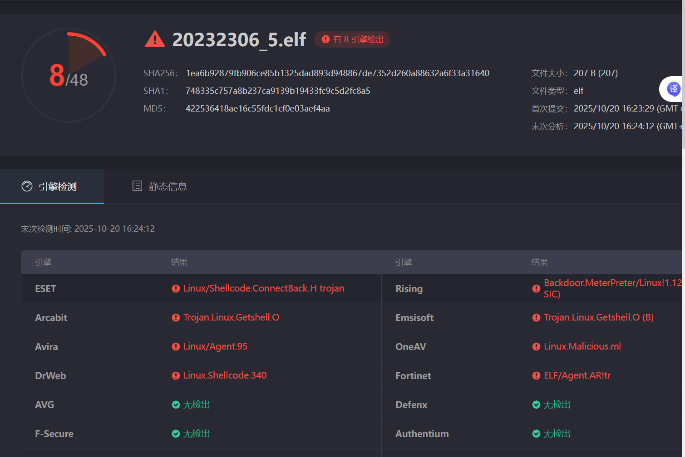This screenshot has height=457, width=685.
Task: Click the 有 8 引擎检出 badge
Action: pos(352,39)
